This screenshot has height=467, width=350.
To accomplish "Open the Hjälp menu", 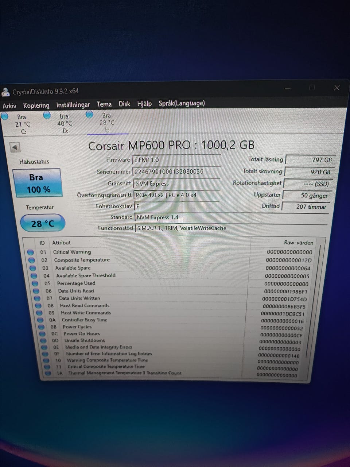I will pyautogui.click(x=144, y=104).
